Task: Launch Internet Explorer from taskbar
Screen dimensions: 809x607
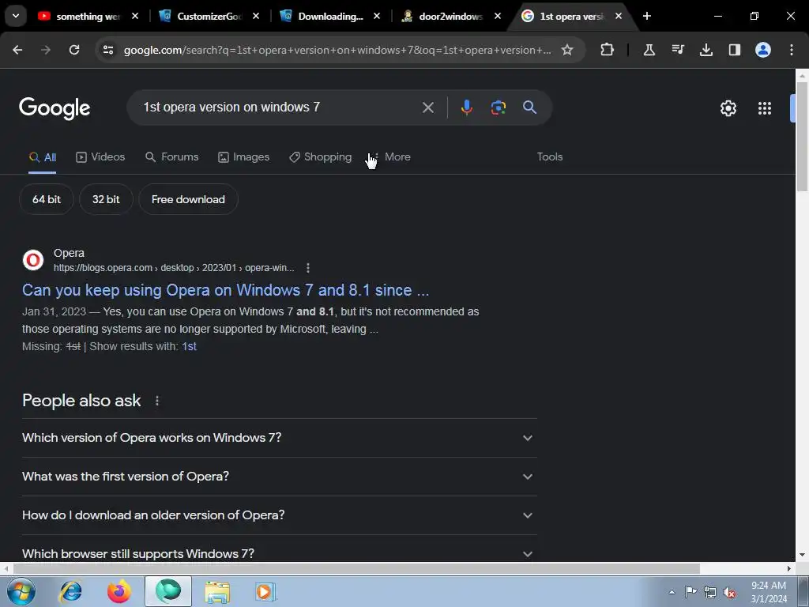Action: [70, 591]
